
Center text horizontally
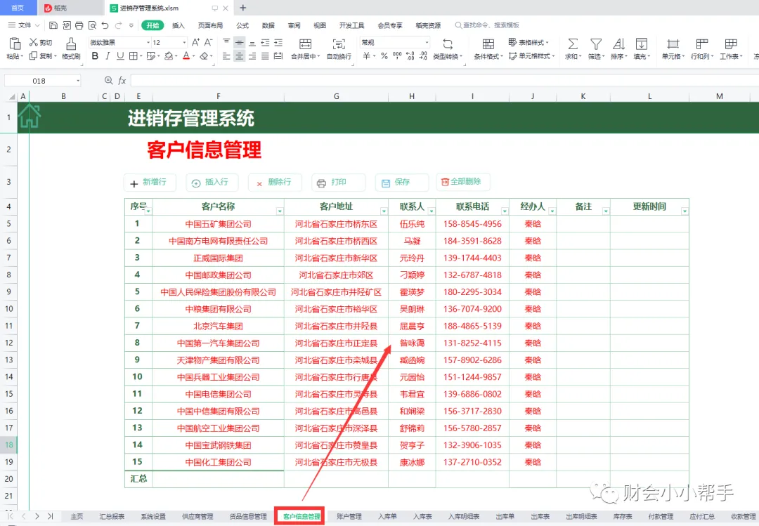pyautogui.click(x=239, y=56)
